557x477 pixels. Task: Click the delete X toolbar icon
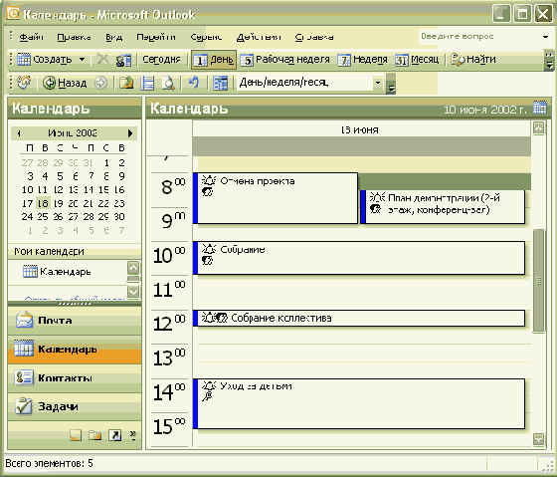[103, 60]
